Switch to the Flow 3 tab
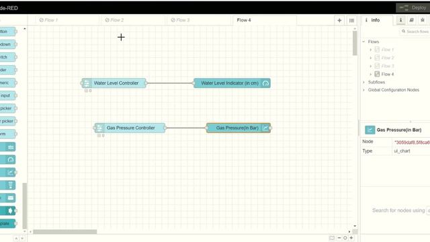 (199, 20)
